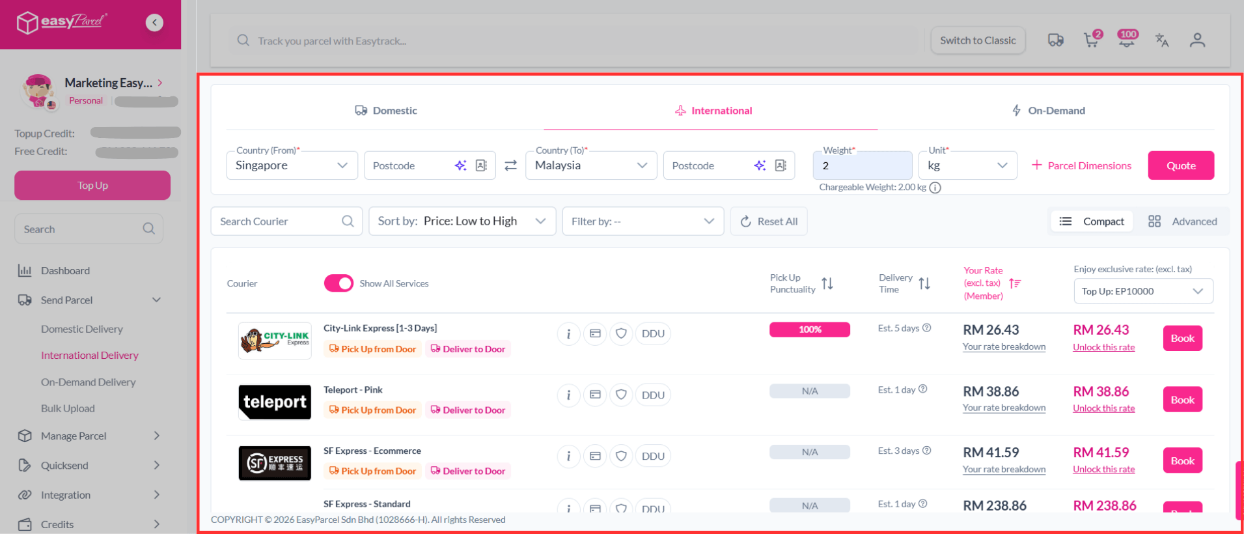Toggle the Show All Services switch
1244x534 pixels.
(x=339, y=283)
